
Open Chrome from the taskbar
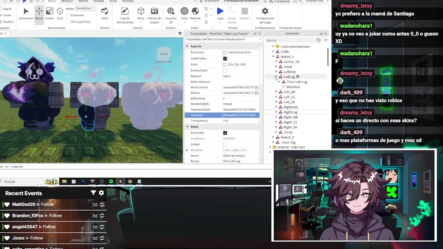(130, 181)
